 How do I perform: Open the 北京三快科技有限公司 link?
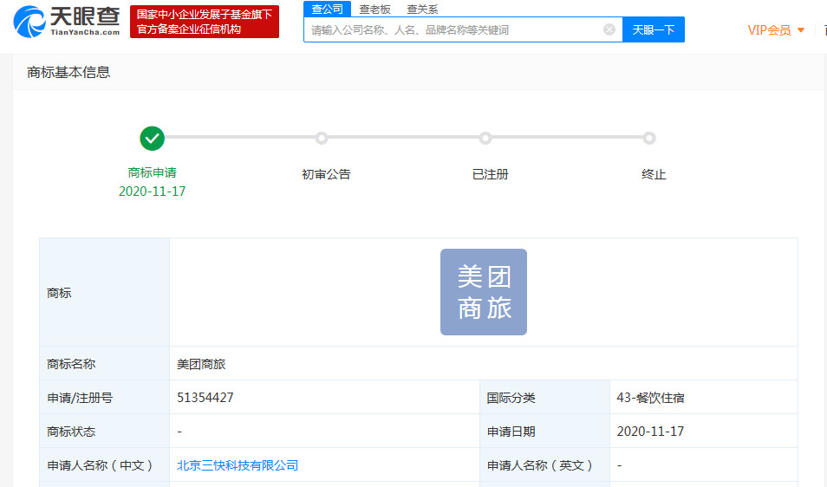click(x=238, y=465)
